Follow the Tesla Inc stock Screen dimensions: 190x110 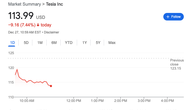(x=174, y=17)
